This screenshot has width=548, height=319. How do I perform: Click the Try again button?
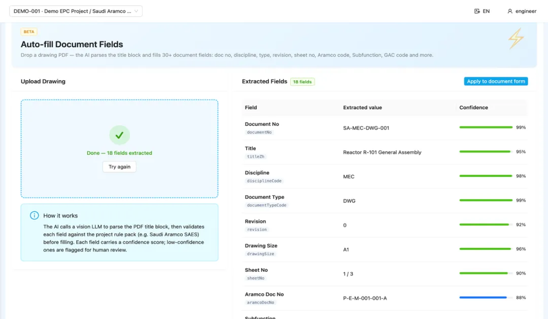click(120, 167)
